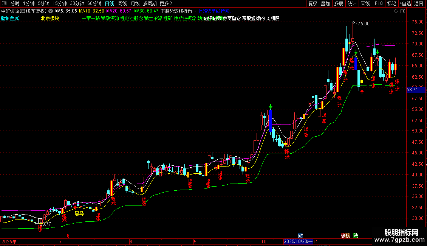The width and height of the screenshot is (427, 246).
Task: Click the 能源金属 sector link
Action: coord(10,18)
